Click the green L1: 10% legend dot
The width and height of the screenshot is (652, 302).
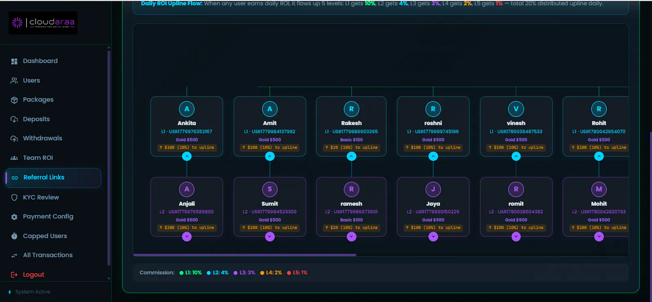coord(181,273)
